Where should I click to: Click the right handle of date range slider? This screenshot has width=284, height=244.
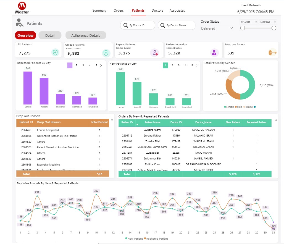[x=274, y=28]
